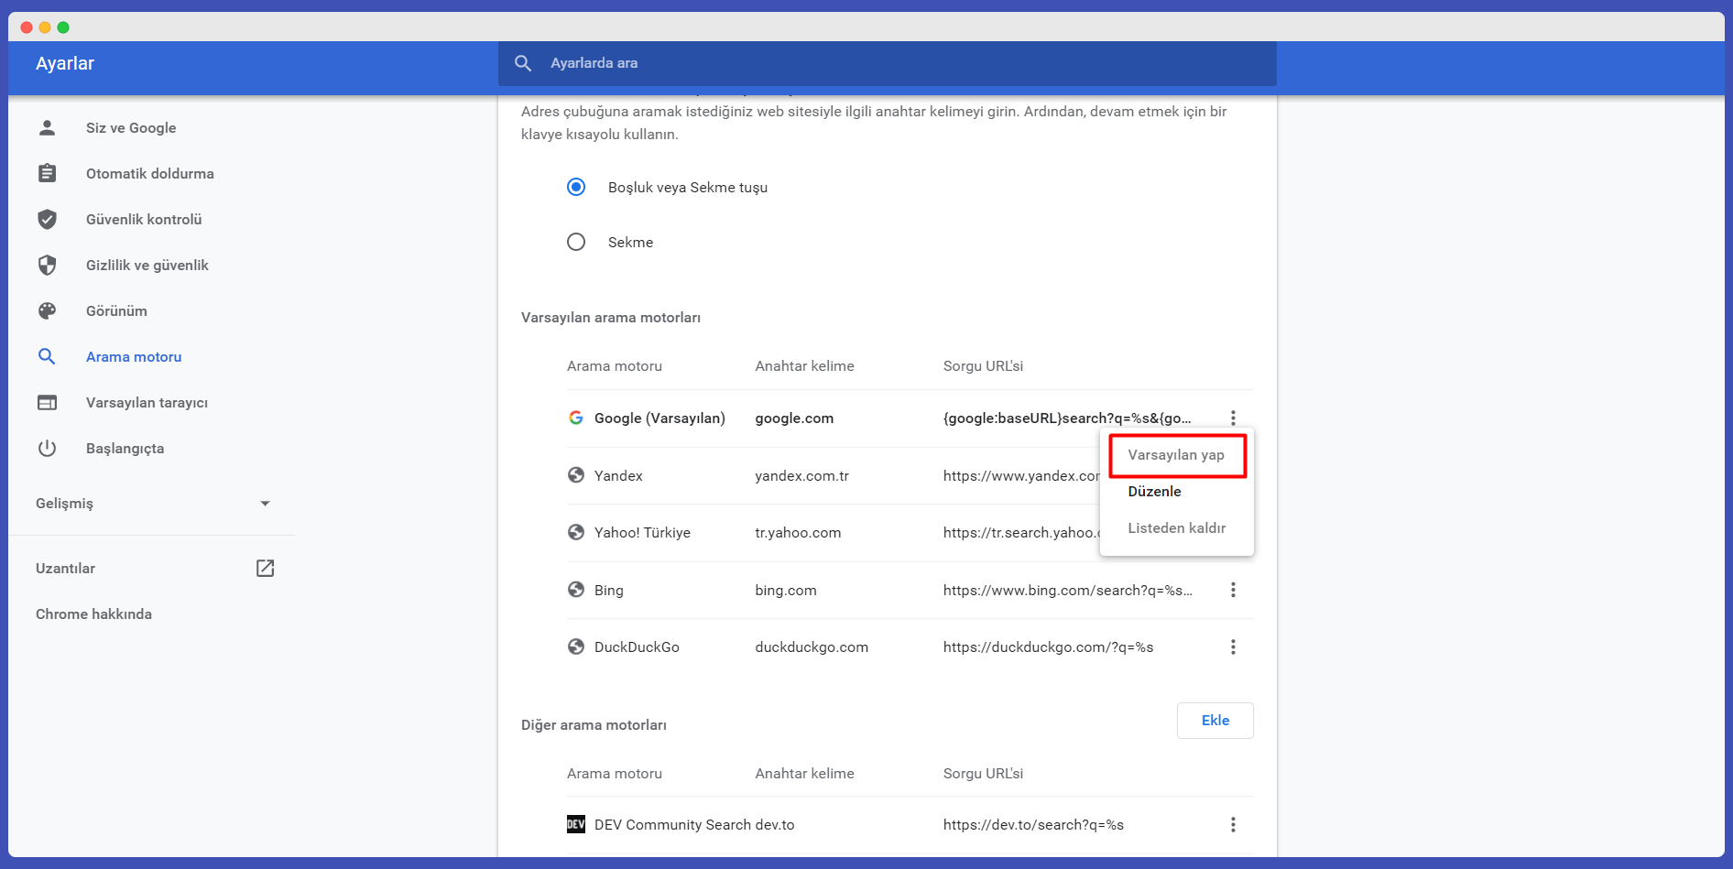Click the DuckDuckGo query URL
This screenshot has width=1733, height=869.
(1048, 647)
